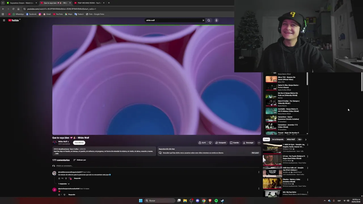Viewport: 363px width, 204px height.
Task: Open the WhatsApp bookmark
Action: [18, 14]
